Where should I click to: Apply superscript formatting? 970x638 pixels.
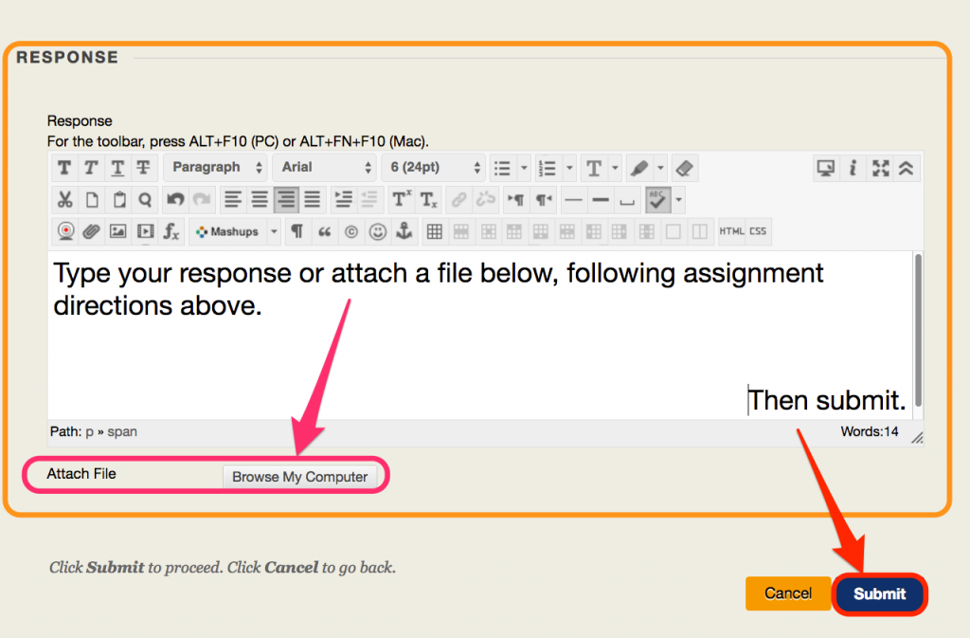pyautogui.click(x=402, y=200)
